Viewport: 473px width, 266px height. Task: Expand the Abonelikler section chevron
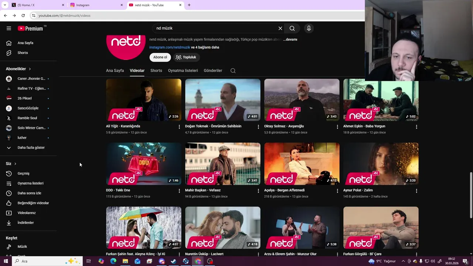30,69
